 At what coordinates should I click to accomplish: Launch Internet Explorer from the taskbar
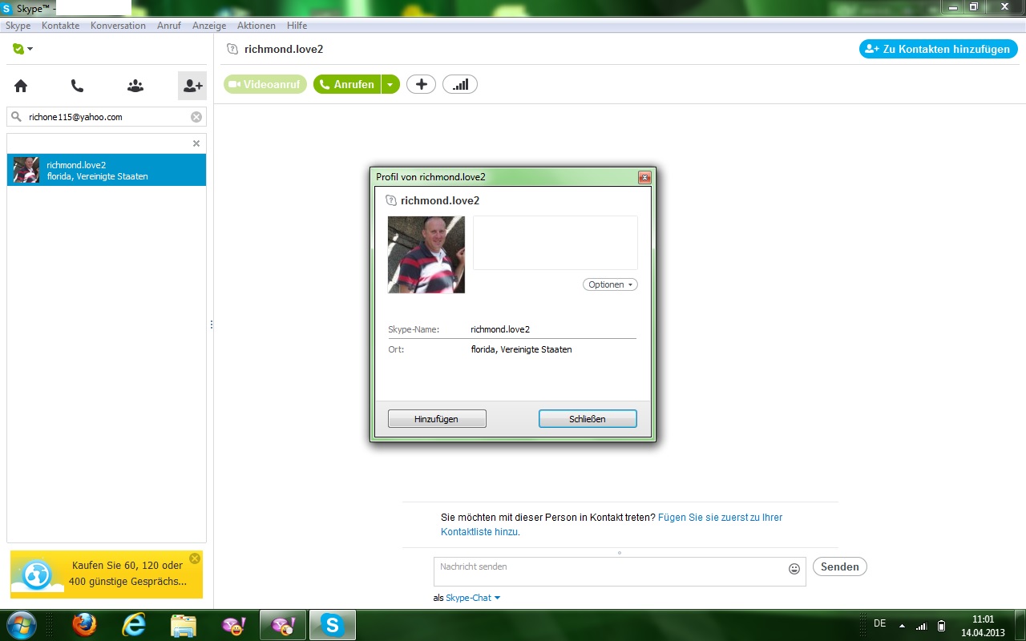point(134,625)
